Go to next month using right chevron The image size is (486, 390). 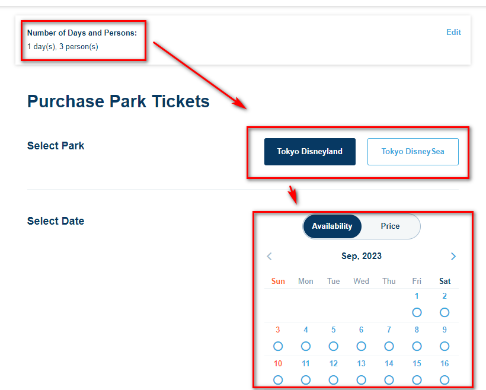pyautogui.click(x=453, y=257)
